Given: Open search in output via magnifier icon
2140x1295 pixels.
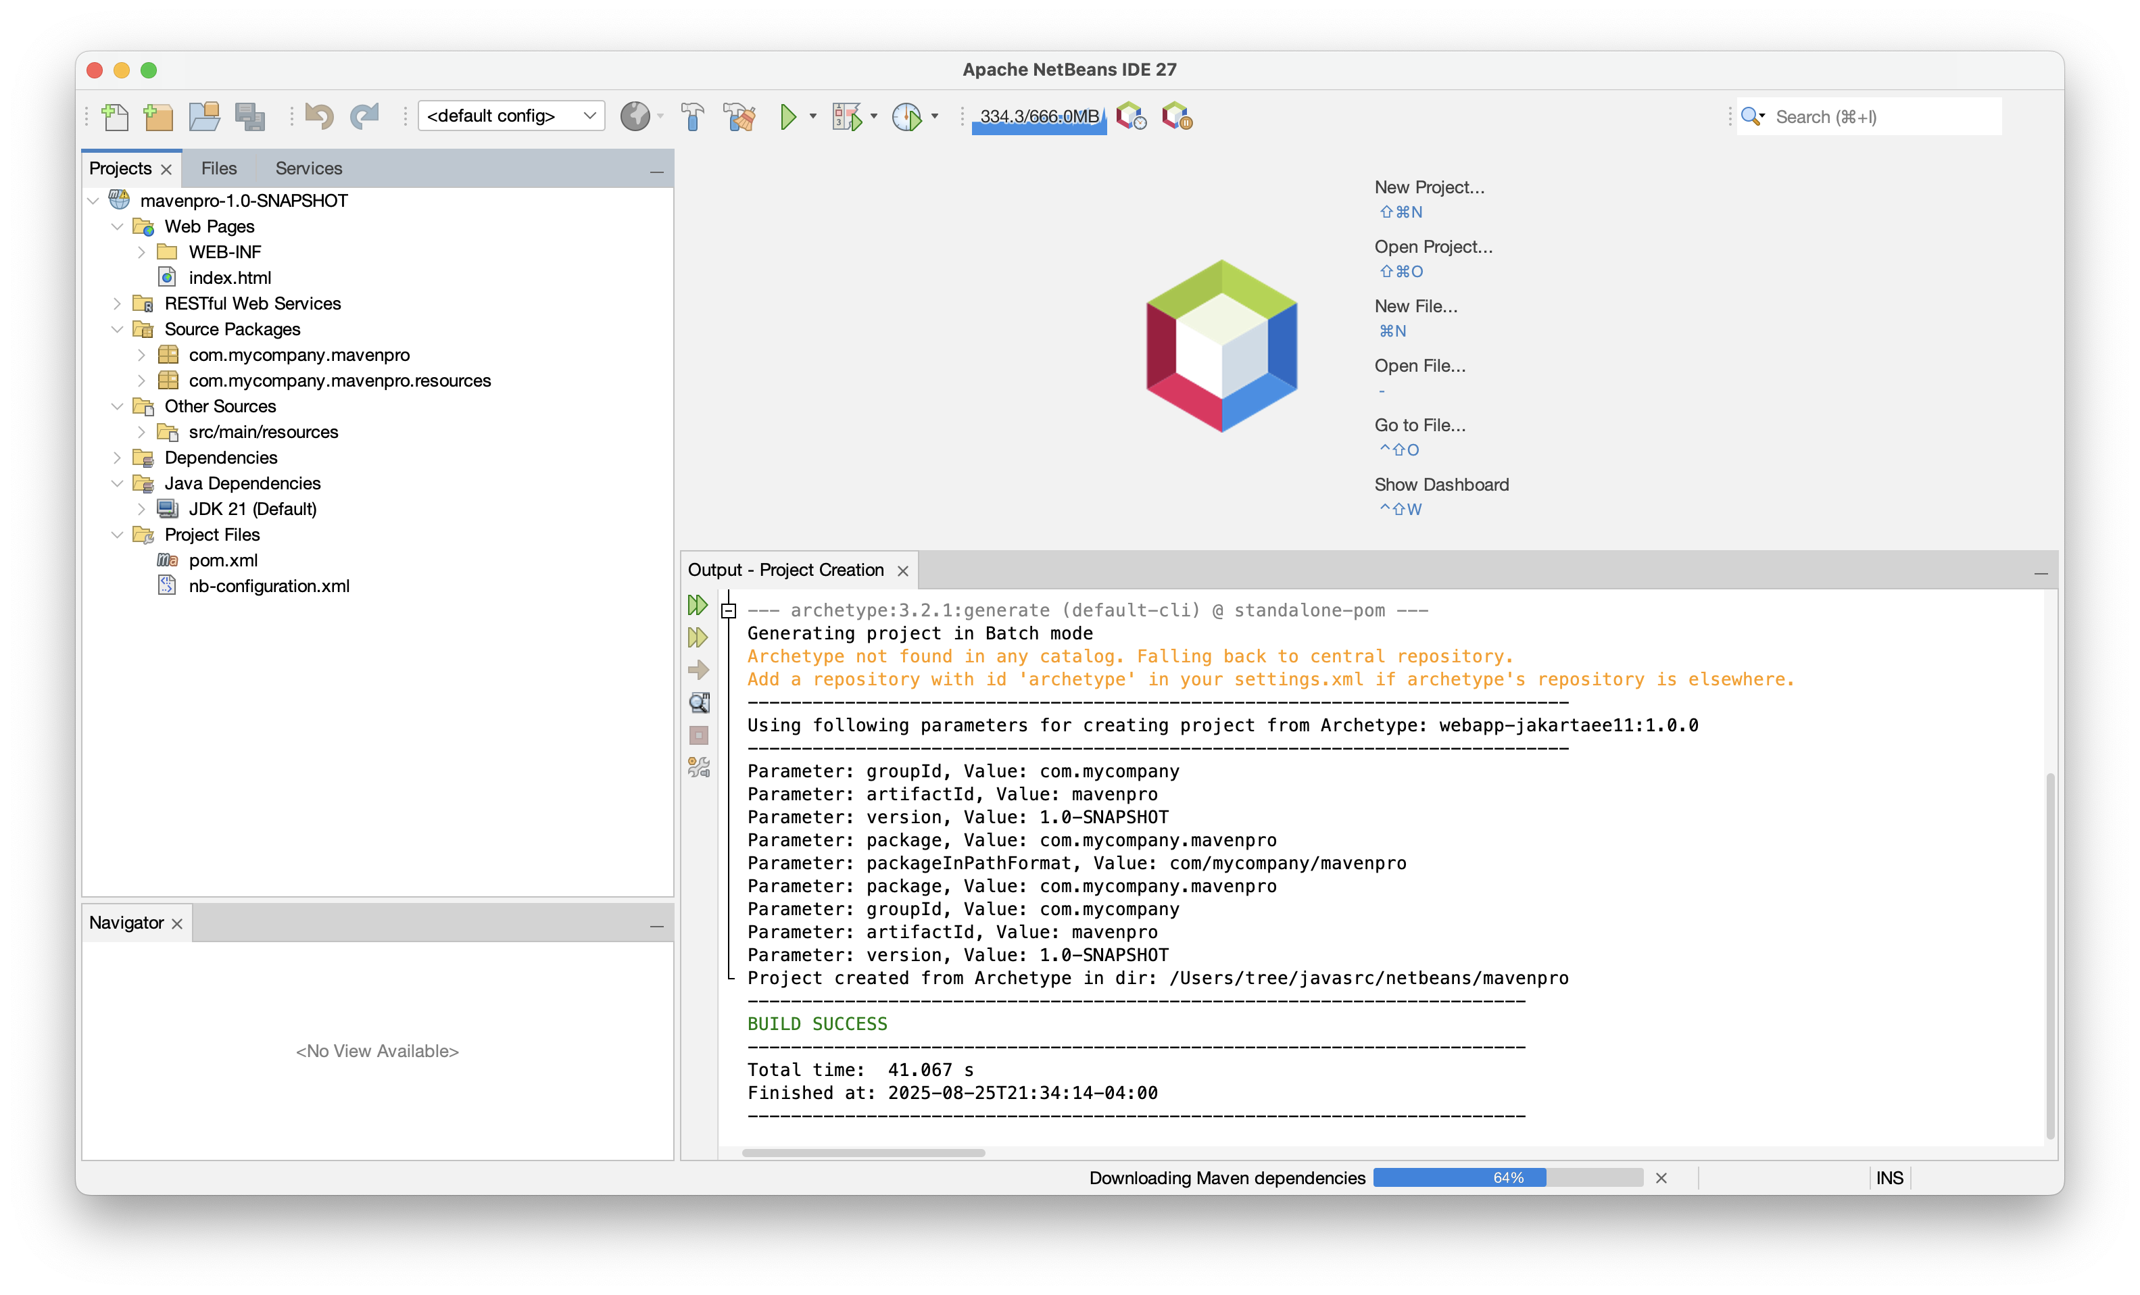Looking at the screenshot, I should coord(698,703).
